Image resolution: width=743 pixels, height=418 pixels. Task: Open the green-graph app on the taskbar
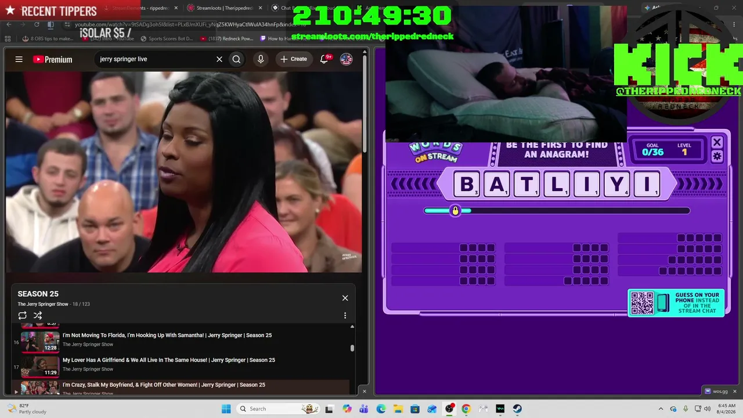coord(500,409)
